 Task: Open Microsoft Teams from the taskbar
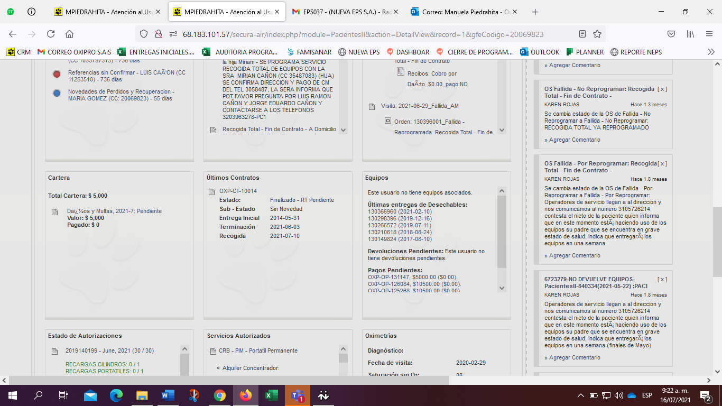[298, 395]
